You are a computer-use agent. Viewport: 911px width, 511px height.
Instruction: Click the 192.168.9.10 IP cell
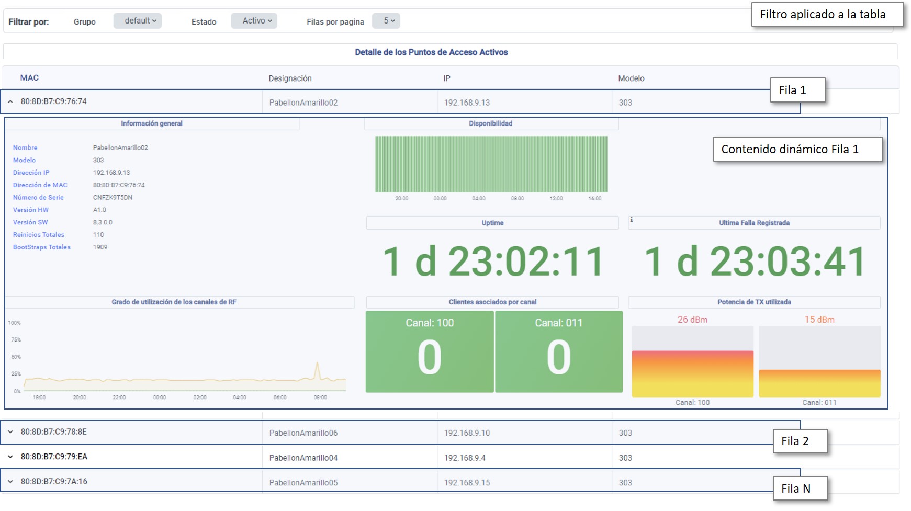[x=467, y=433]
